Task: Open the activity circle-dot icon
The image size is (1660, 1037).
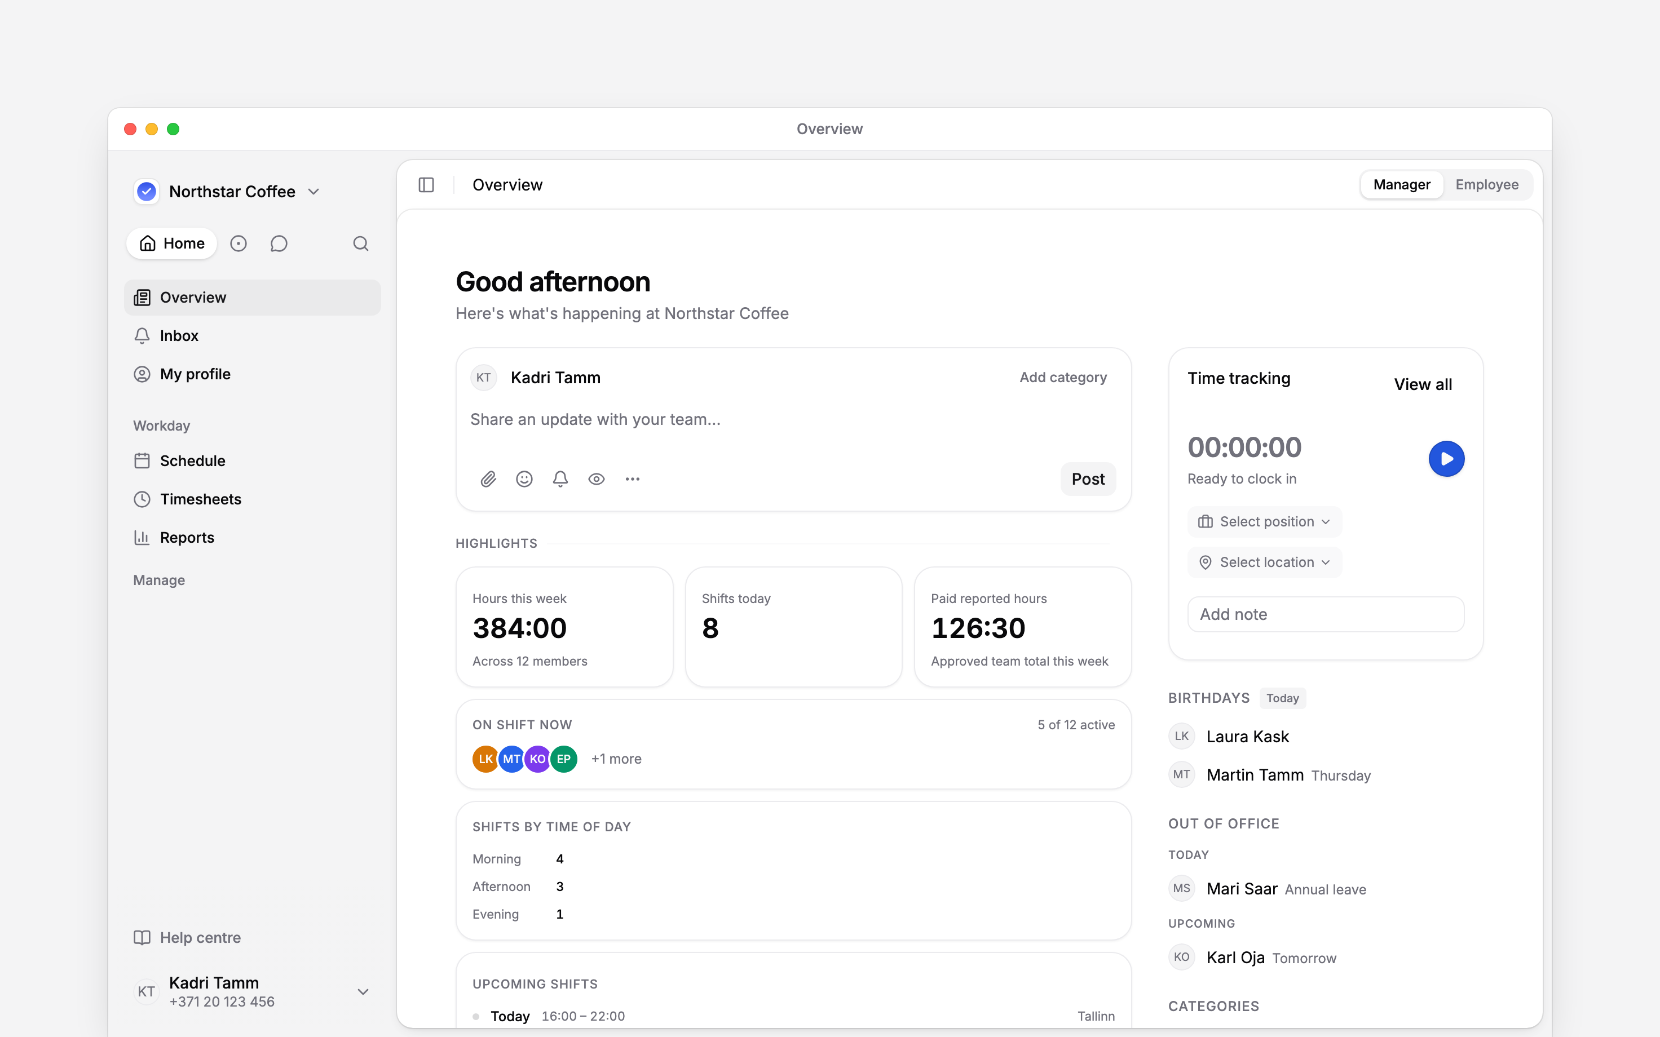Action: pyautogui.click(x=238, y=243)
